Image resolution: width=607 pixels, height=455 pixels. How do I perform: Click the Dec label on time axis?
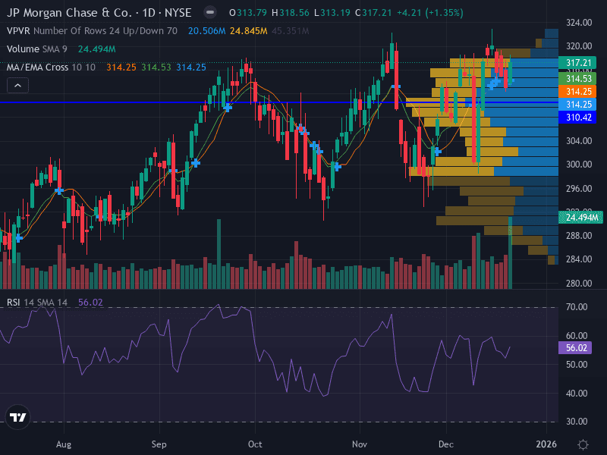click(446, 444)
